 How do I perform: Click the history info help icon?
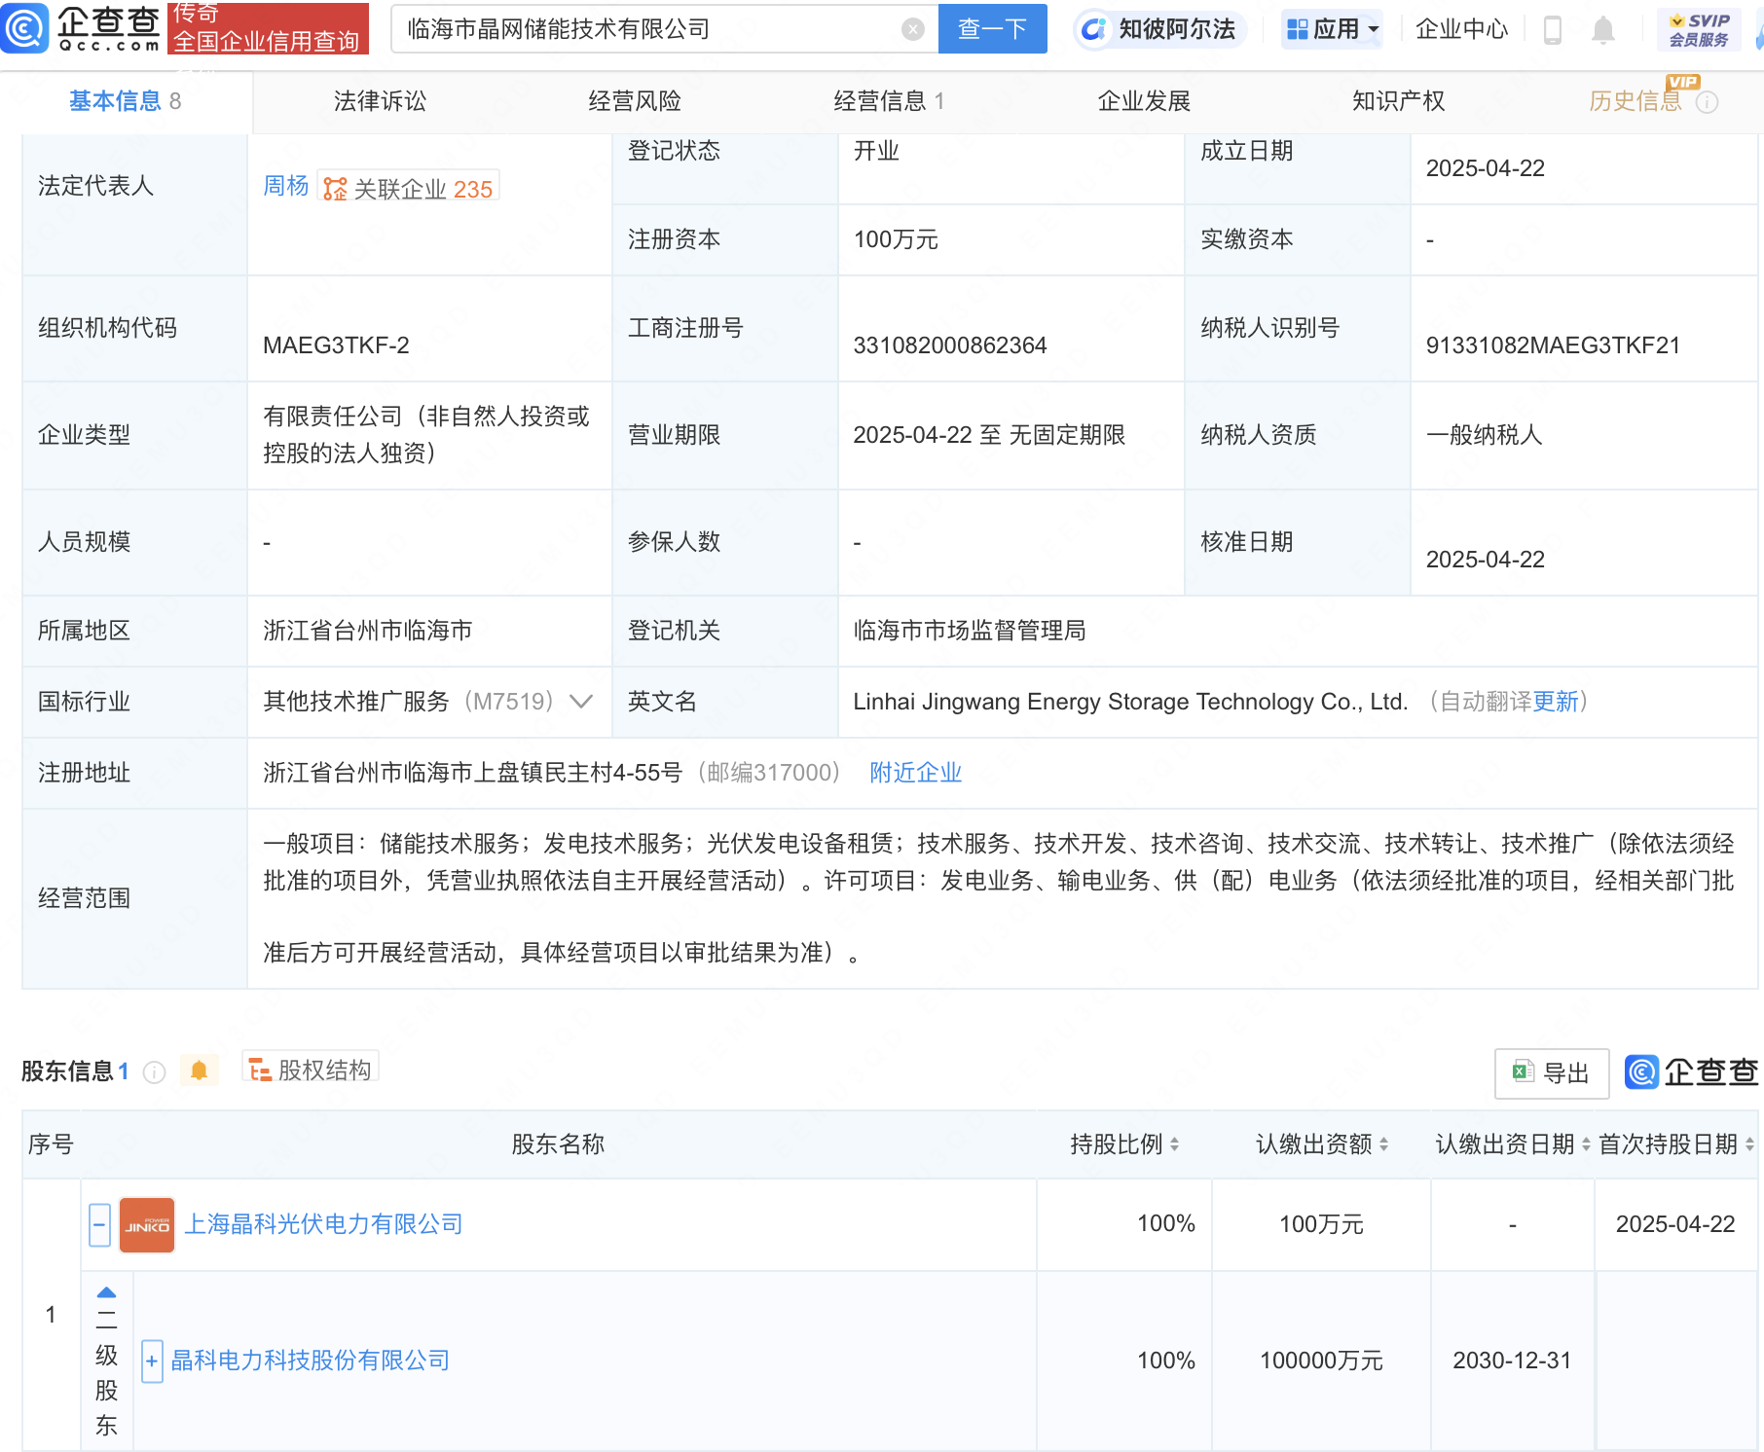click(x=1708, y=102)
